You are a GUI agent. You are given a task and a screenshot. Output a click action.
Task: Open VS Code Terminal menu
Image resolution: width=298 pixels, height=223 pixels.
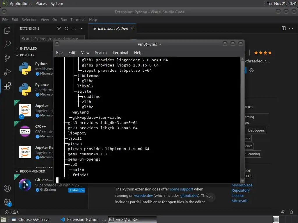pyautogui.click(x=78, y=19)
